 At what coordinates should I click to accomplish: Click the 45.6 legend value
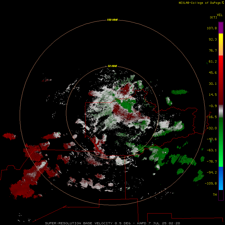pyautogui.click(x=213, y=72)
